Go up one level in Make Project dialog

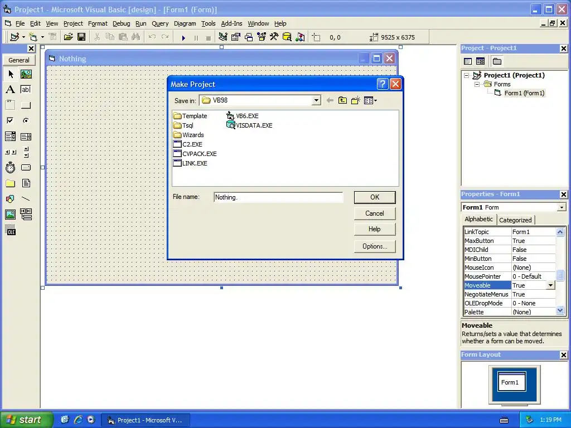(x=342, y=100)
